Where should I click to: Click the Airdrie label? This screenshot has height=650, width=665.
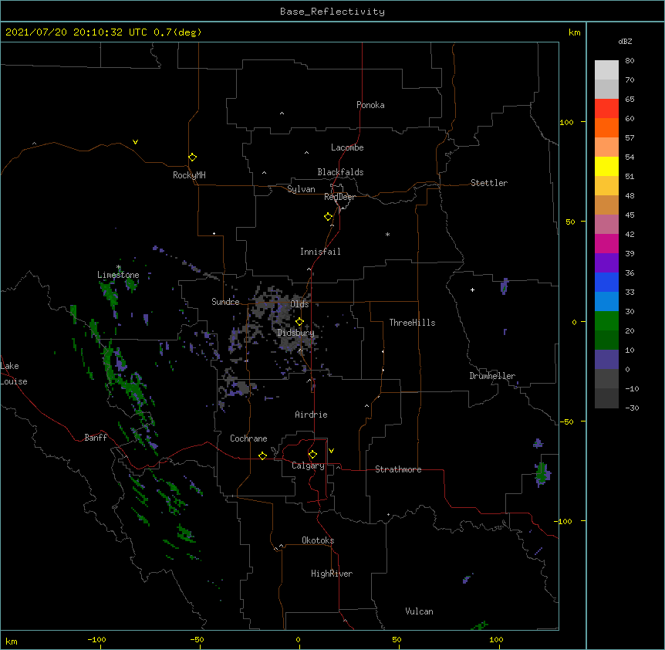(311, 415)
